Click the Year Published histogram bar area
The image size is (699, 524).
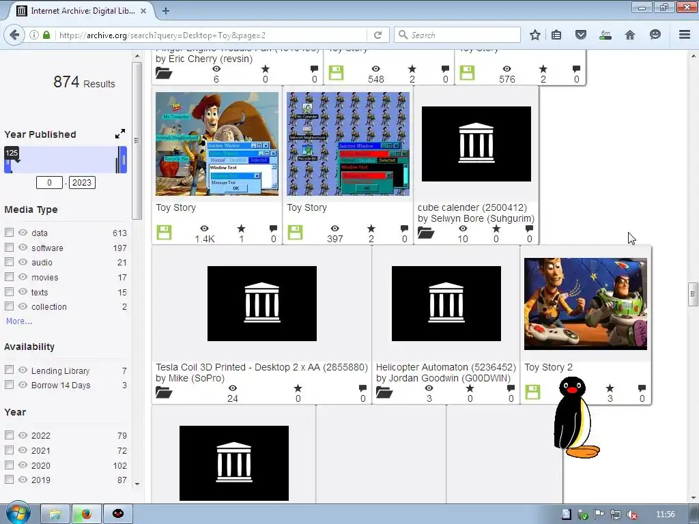tap(66, 160)
